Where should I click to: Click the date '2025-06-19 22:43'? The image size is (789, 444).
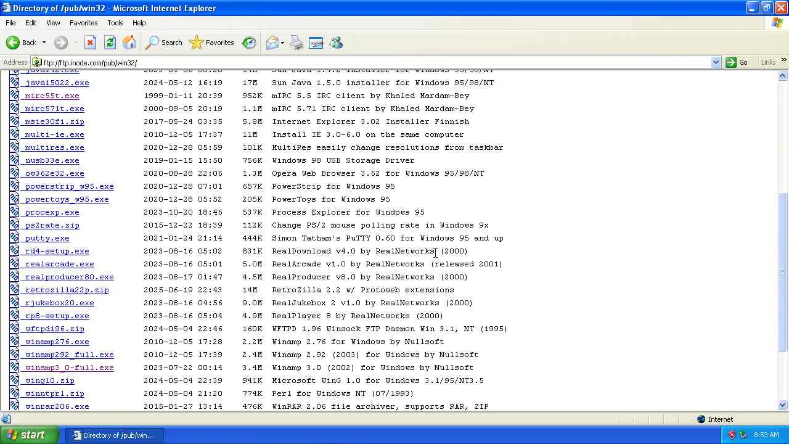[183, 290]
